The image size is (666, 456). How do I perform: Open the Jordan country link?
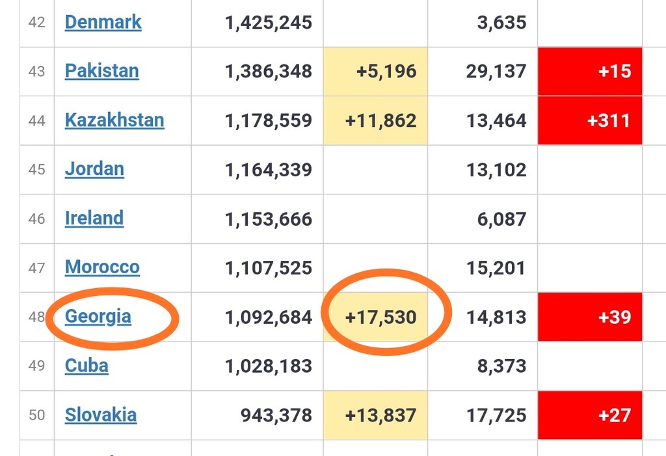coord(94,169)
